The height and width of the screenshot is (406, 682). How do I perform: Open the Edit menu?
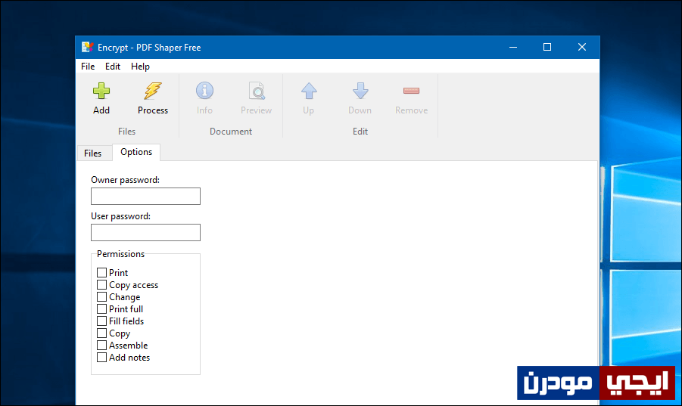113,67
